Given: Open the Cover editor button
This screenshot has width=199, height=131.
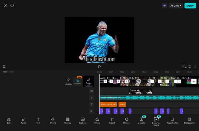Looking at the screenshot, I should [89, 81].
